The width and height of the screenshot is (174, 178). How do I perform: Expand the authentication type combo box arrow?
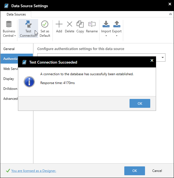click(x=163, y=57)
